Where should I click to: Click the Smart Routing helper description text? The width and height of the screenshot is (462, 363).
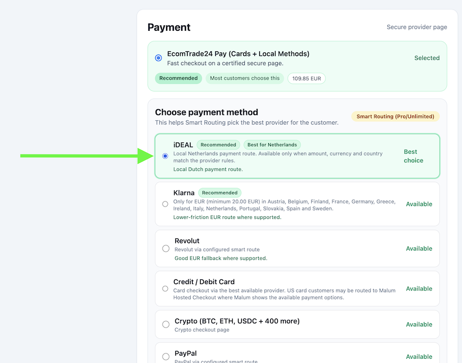click(x=246, y=122)
